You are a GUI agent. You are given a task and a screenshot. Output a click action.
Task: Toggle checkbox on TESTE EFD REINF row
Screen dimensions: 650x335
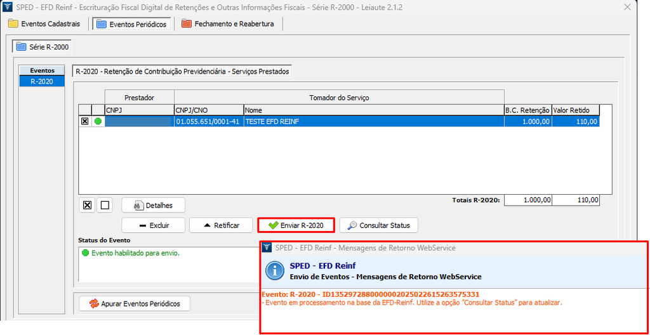click(84, 121)
